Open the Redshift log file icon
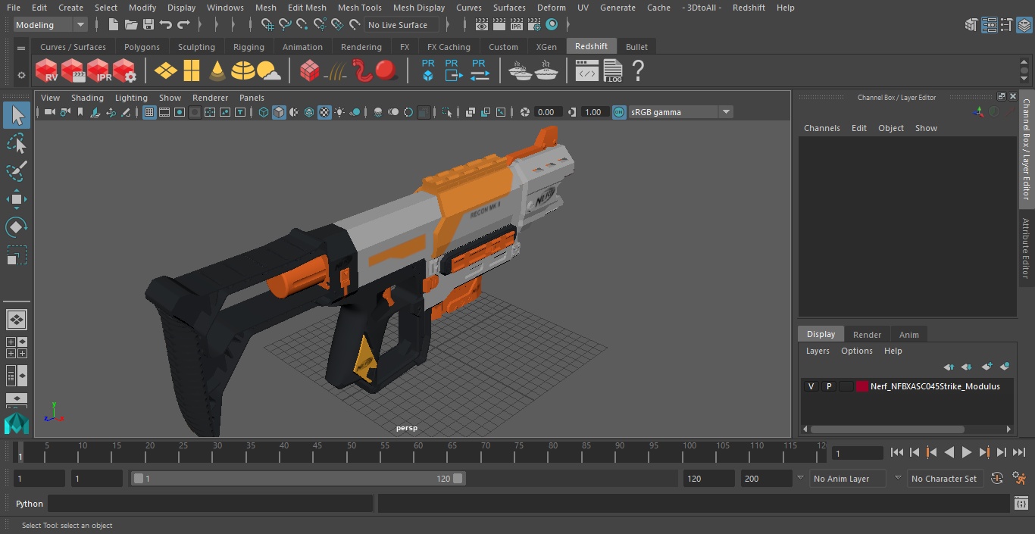Viewport: 1035px width, 534px height. 612,71
